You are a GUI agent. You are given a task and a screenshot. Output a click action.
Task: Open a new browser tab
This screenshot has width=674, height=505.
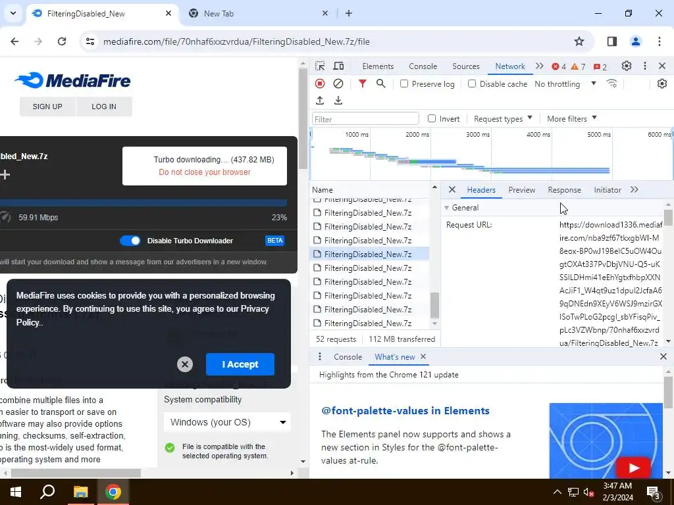[x=349, y=13]
